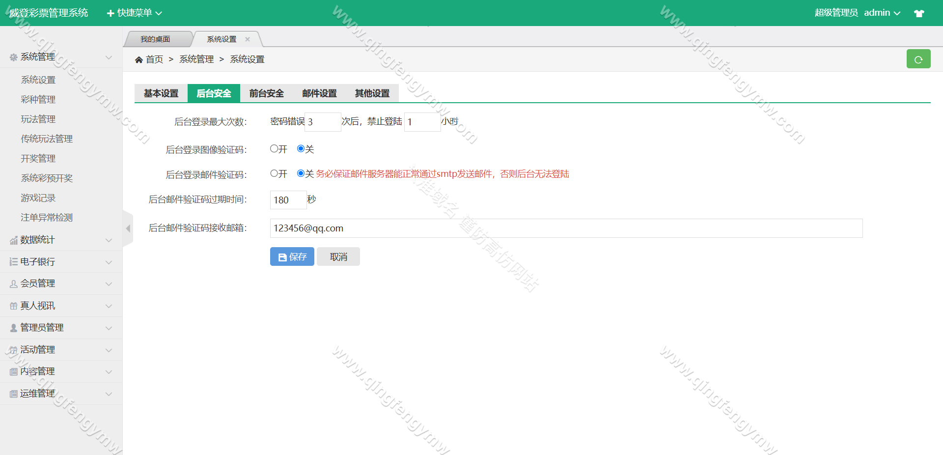Open the admin account dropdown

point(882,13)
